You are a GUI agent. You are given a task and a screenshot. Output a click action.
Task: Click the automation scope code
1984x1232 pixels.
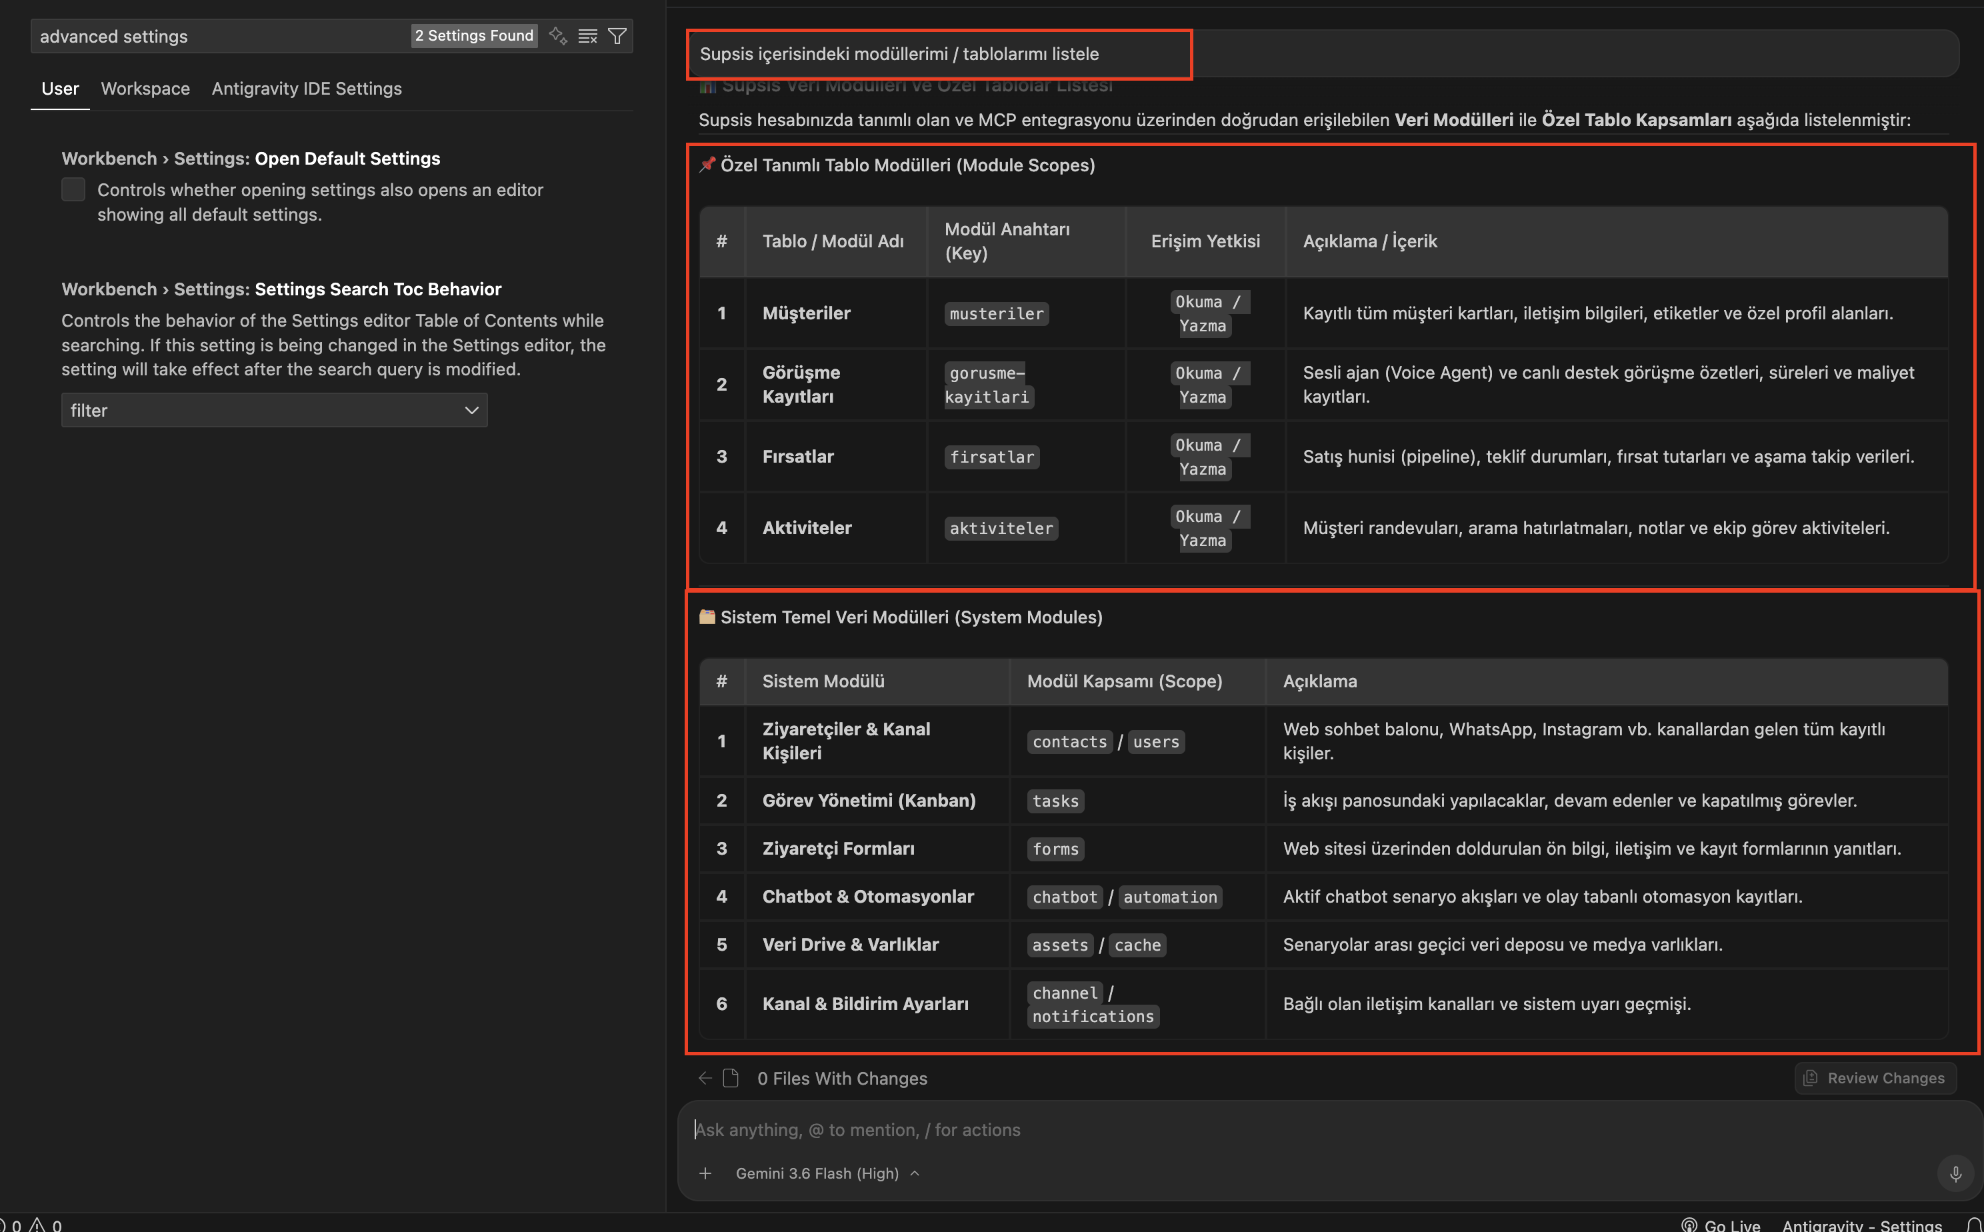1170,897
